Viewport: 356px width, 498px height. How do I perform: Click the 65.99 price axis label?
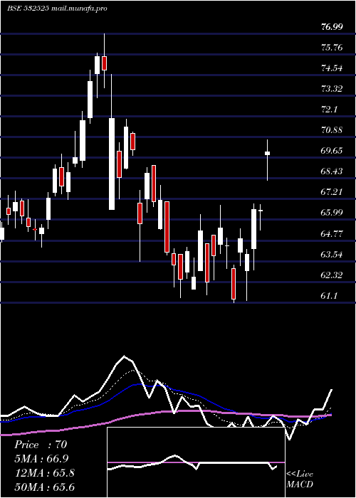pos(332,213)
